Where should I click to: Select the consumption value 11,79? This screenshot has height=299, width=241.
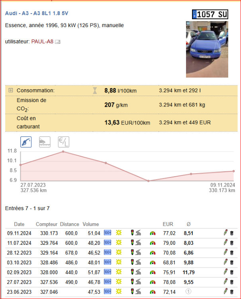click(188, 272)
